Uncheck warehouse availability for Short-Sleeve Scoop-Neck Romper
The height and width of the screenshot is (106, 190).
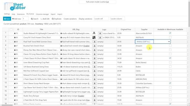[x=170, y=83]
